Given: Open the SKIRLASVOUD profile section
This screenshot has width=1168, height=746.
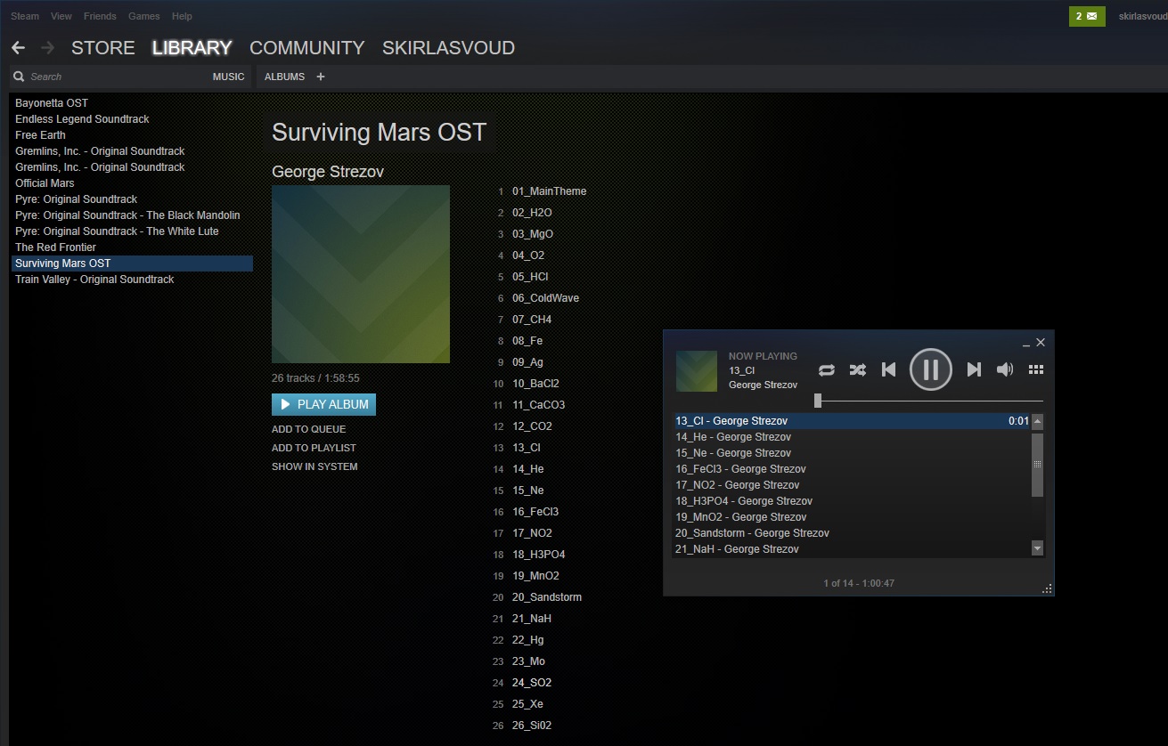Looking at the screenshot, I should point(448,48).
